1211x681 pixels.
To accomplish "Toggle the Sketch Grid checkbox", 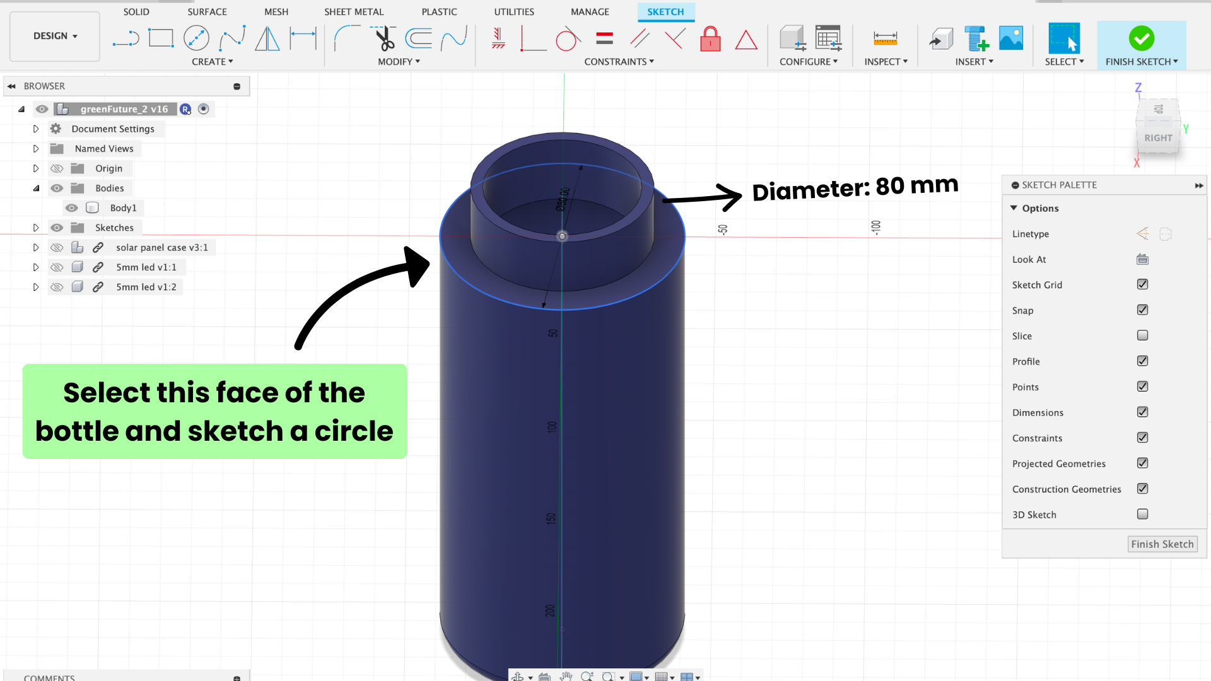I will point(1142,284).
